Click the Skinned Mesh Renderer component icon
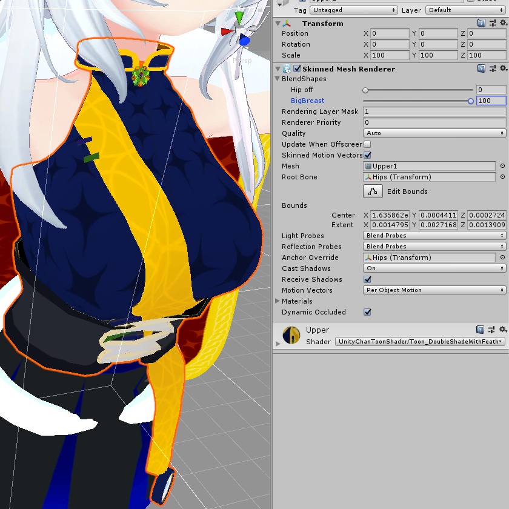Image resolution: width=509 pixels, height=509 pixels. [287, 69]
